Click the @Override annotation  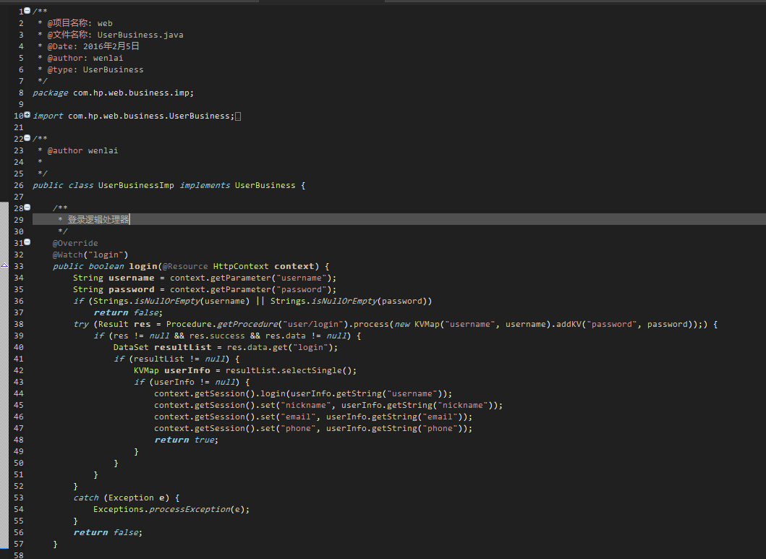(x=75, y=243)
